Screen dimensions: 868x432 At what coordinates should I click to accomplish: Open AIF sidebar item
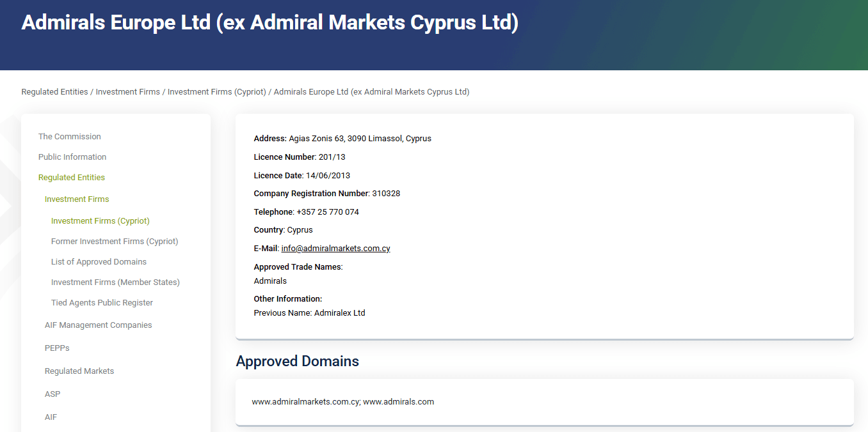click(51, 417)
